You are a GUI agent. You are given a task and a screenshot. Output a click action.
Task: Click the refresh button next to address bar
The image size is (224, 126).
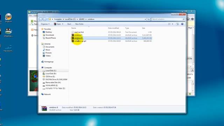[148, 19]
